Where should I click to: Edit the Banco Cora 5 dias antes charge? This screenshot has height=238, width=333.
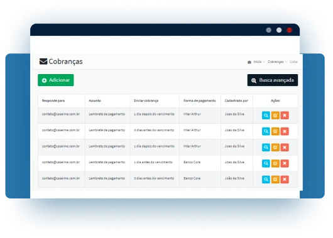(275, 180)
